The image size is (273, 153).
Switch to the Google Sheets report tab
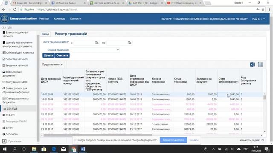107,3
